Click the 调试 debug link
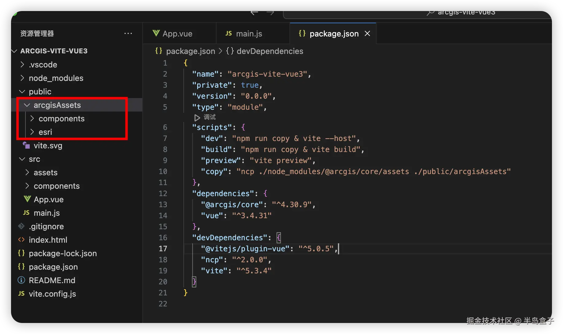This screenshot has width=563, height=334. coord(209,117)
